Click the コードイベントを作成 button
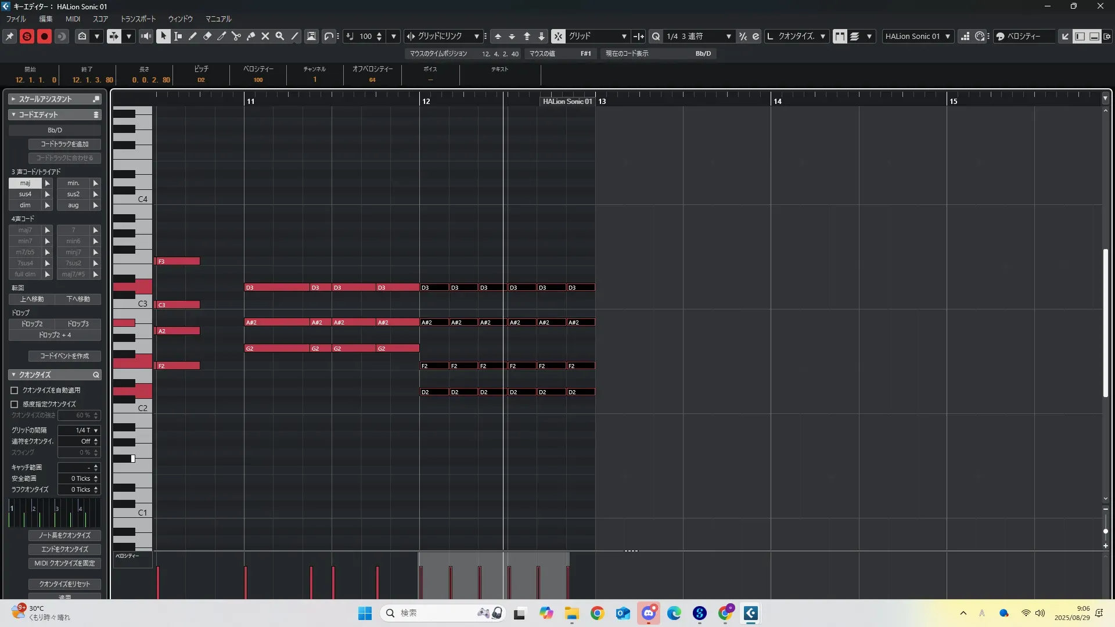This screenshot has width=1115, height=627. pyautogui.click(x=64, y=356)
